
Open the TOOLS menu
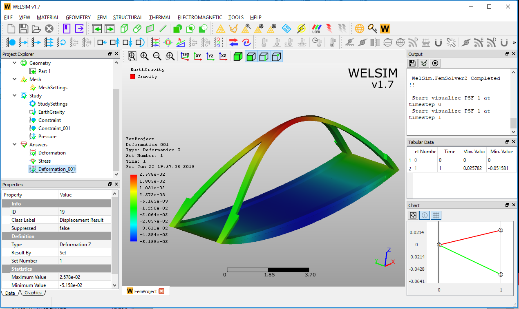tap(236, 18)
